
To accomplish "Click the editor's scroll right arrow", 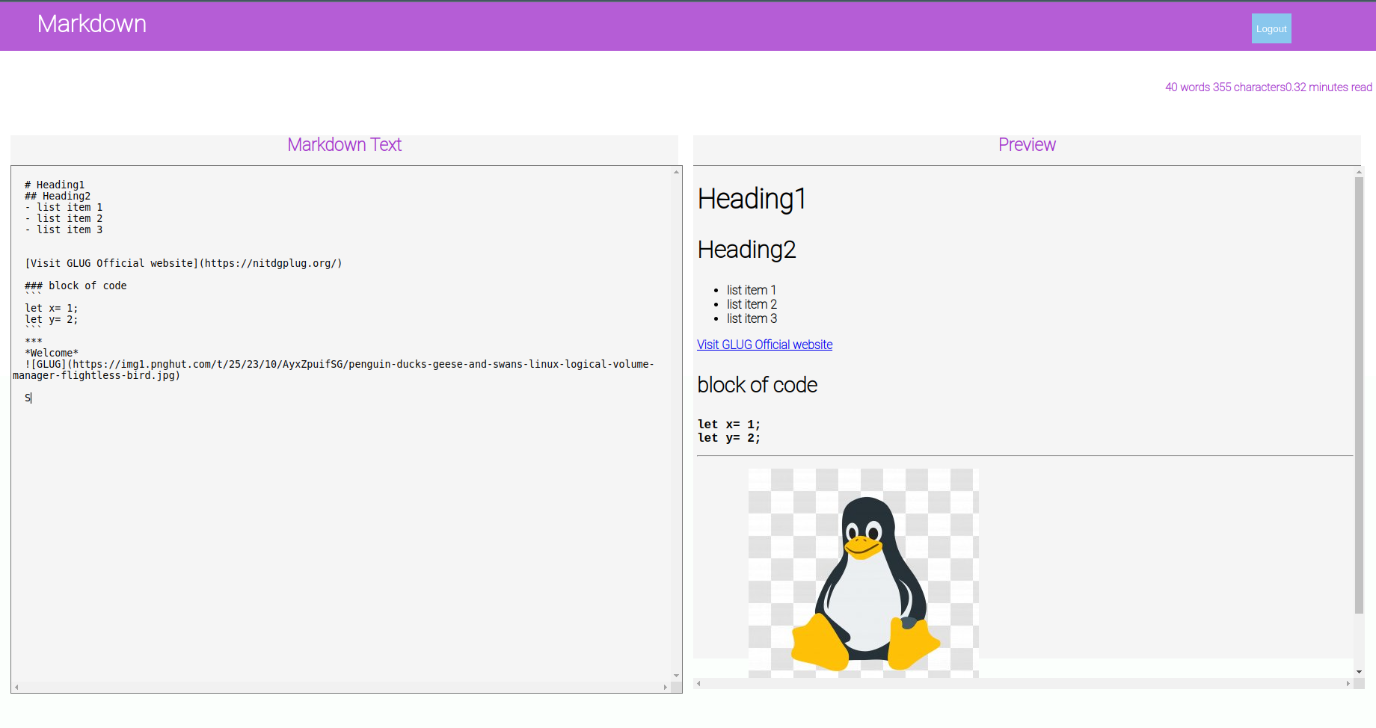I will [666, 687].
